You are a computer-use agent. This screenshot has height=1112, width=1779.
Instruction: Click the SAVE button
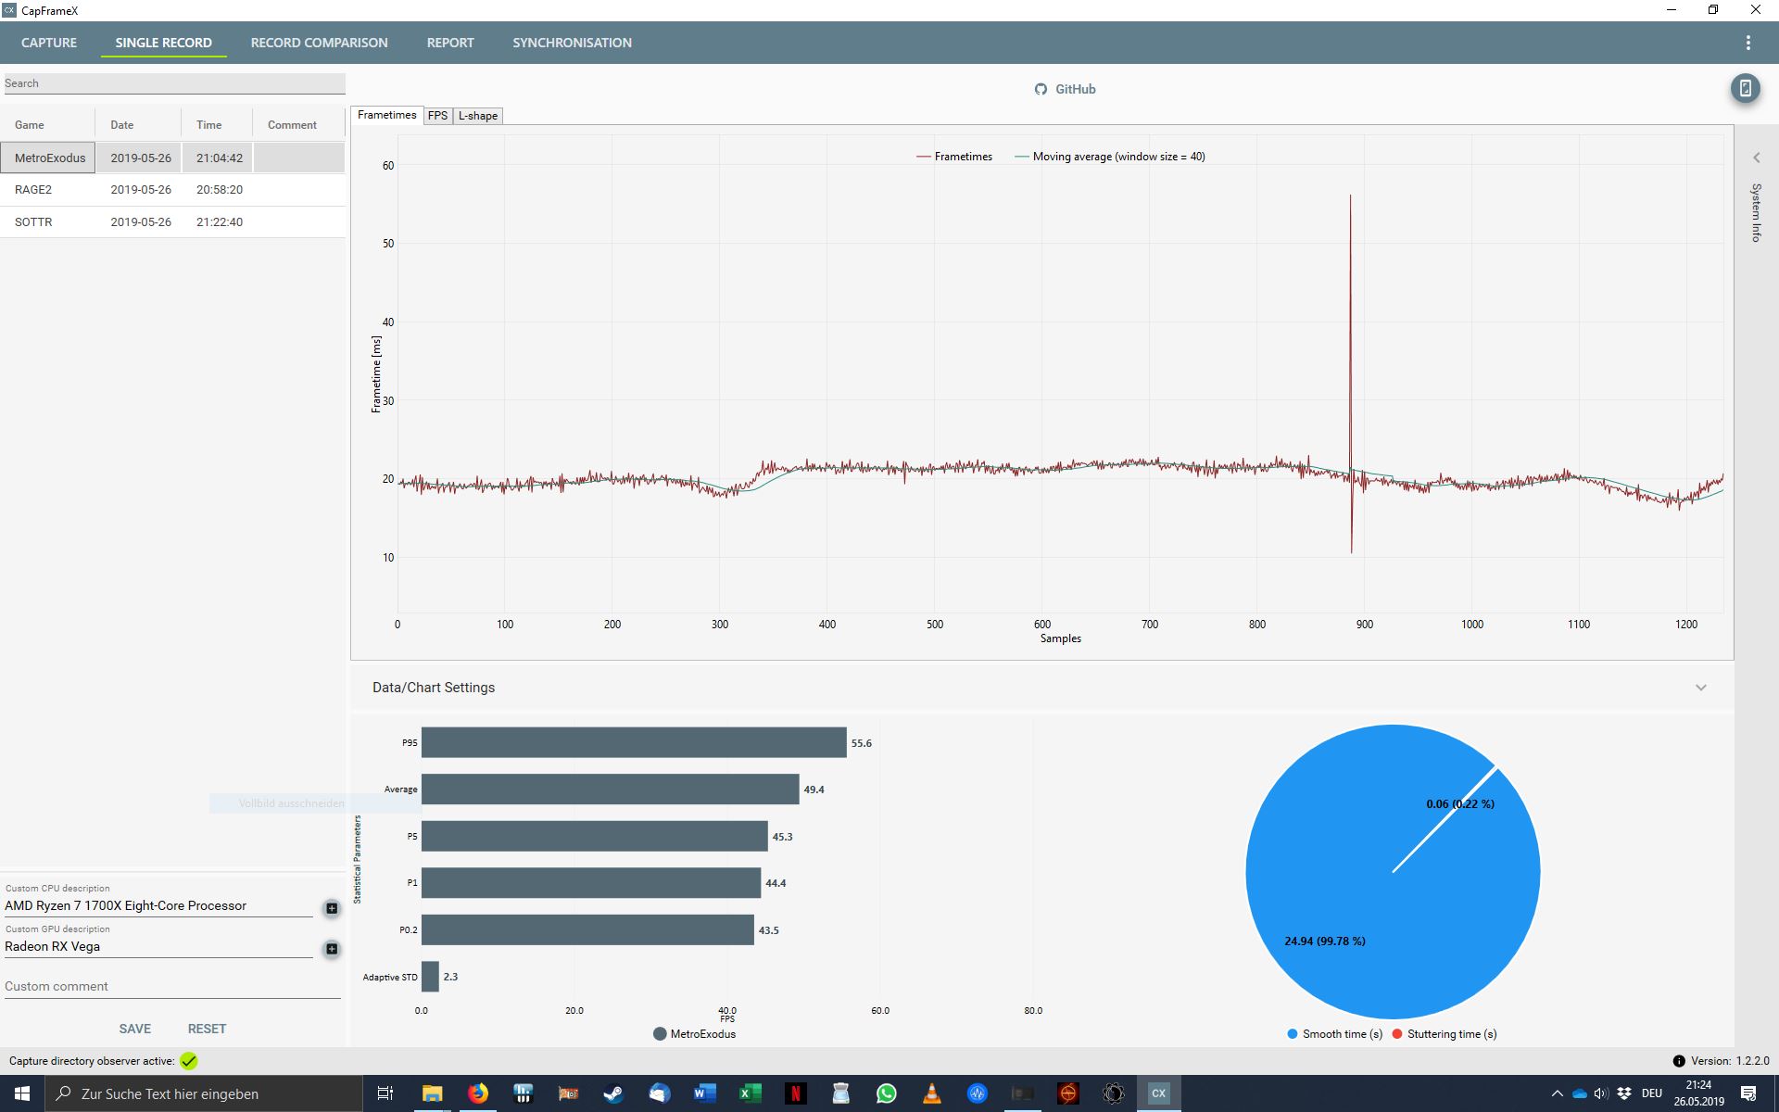(134, 1029)
